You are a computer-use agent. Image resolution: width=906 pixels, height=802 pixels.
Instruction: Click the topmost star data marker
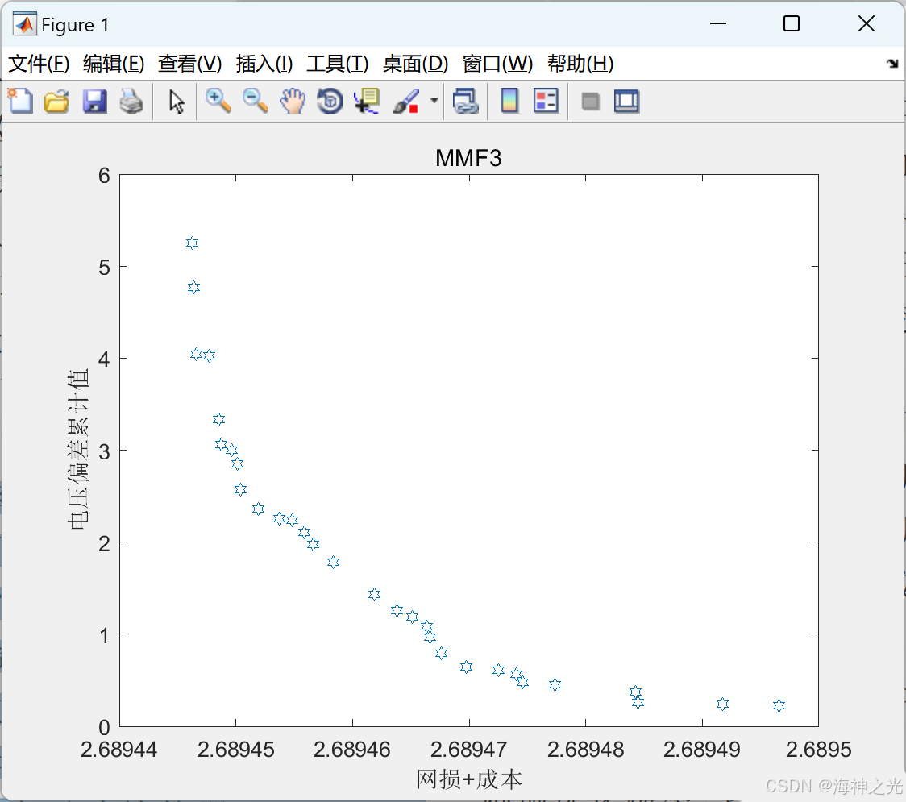pyautogui.click(x=193, y=243)
